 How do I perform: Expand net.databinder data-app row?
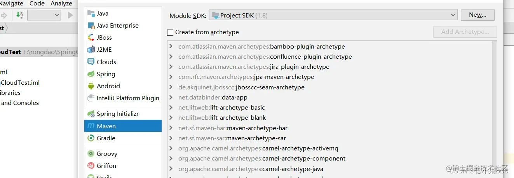pos(171,98)
